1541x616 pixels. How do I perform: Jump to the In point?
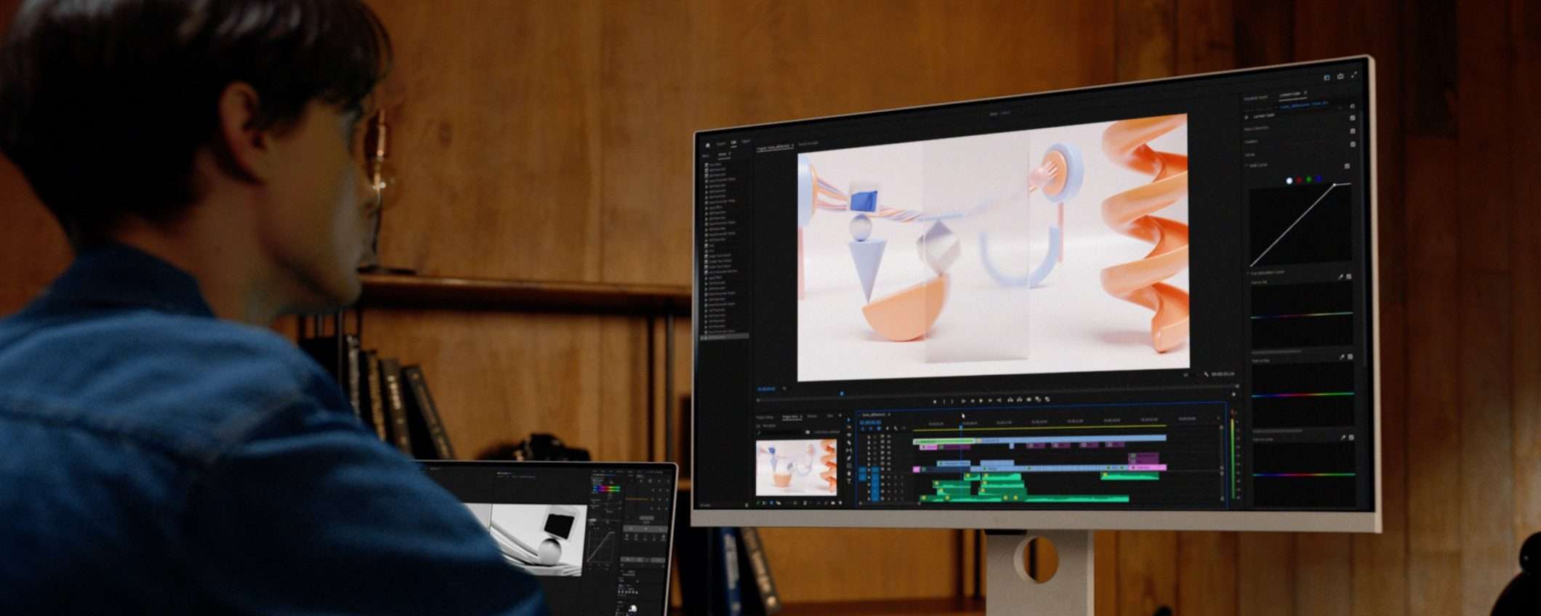[x=963, y=401]
